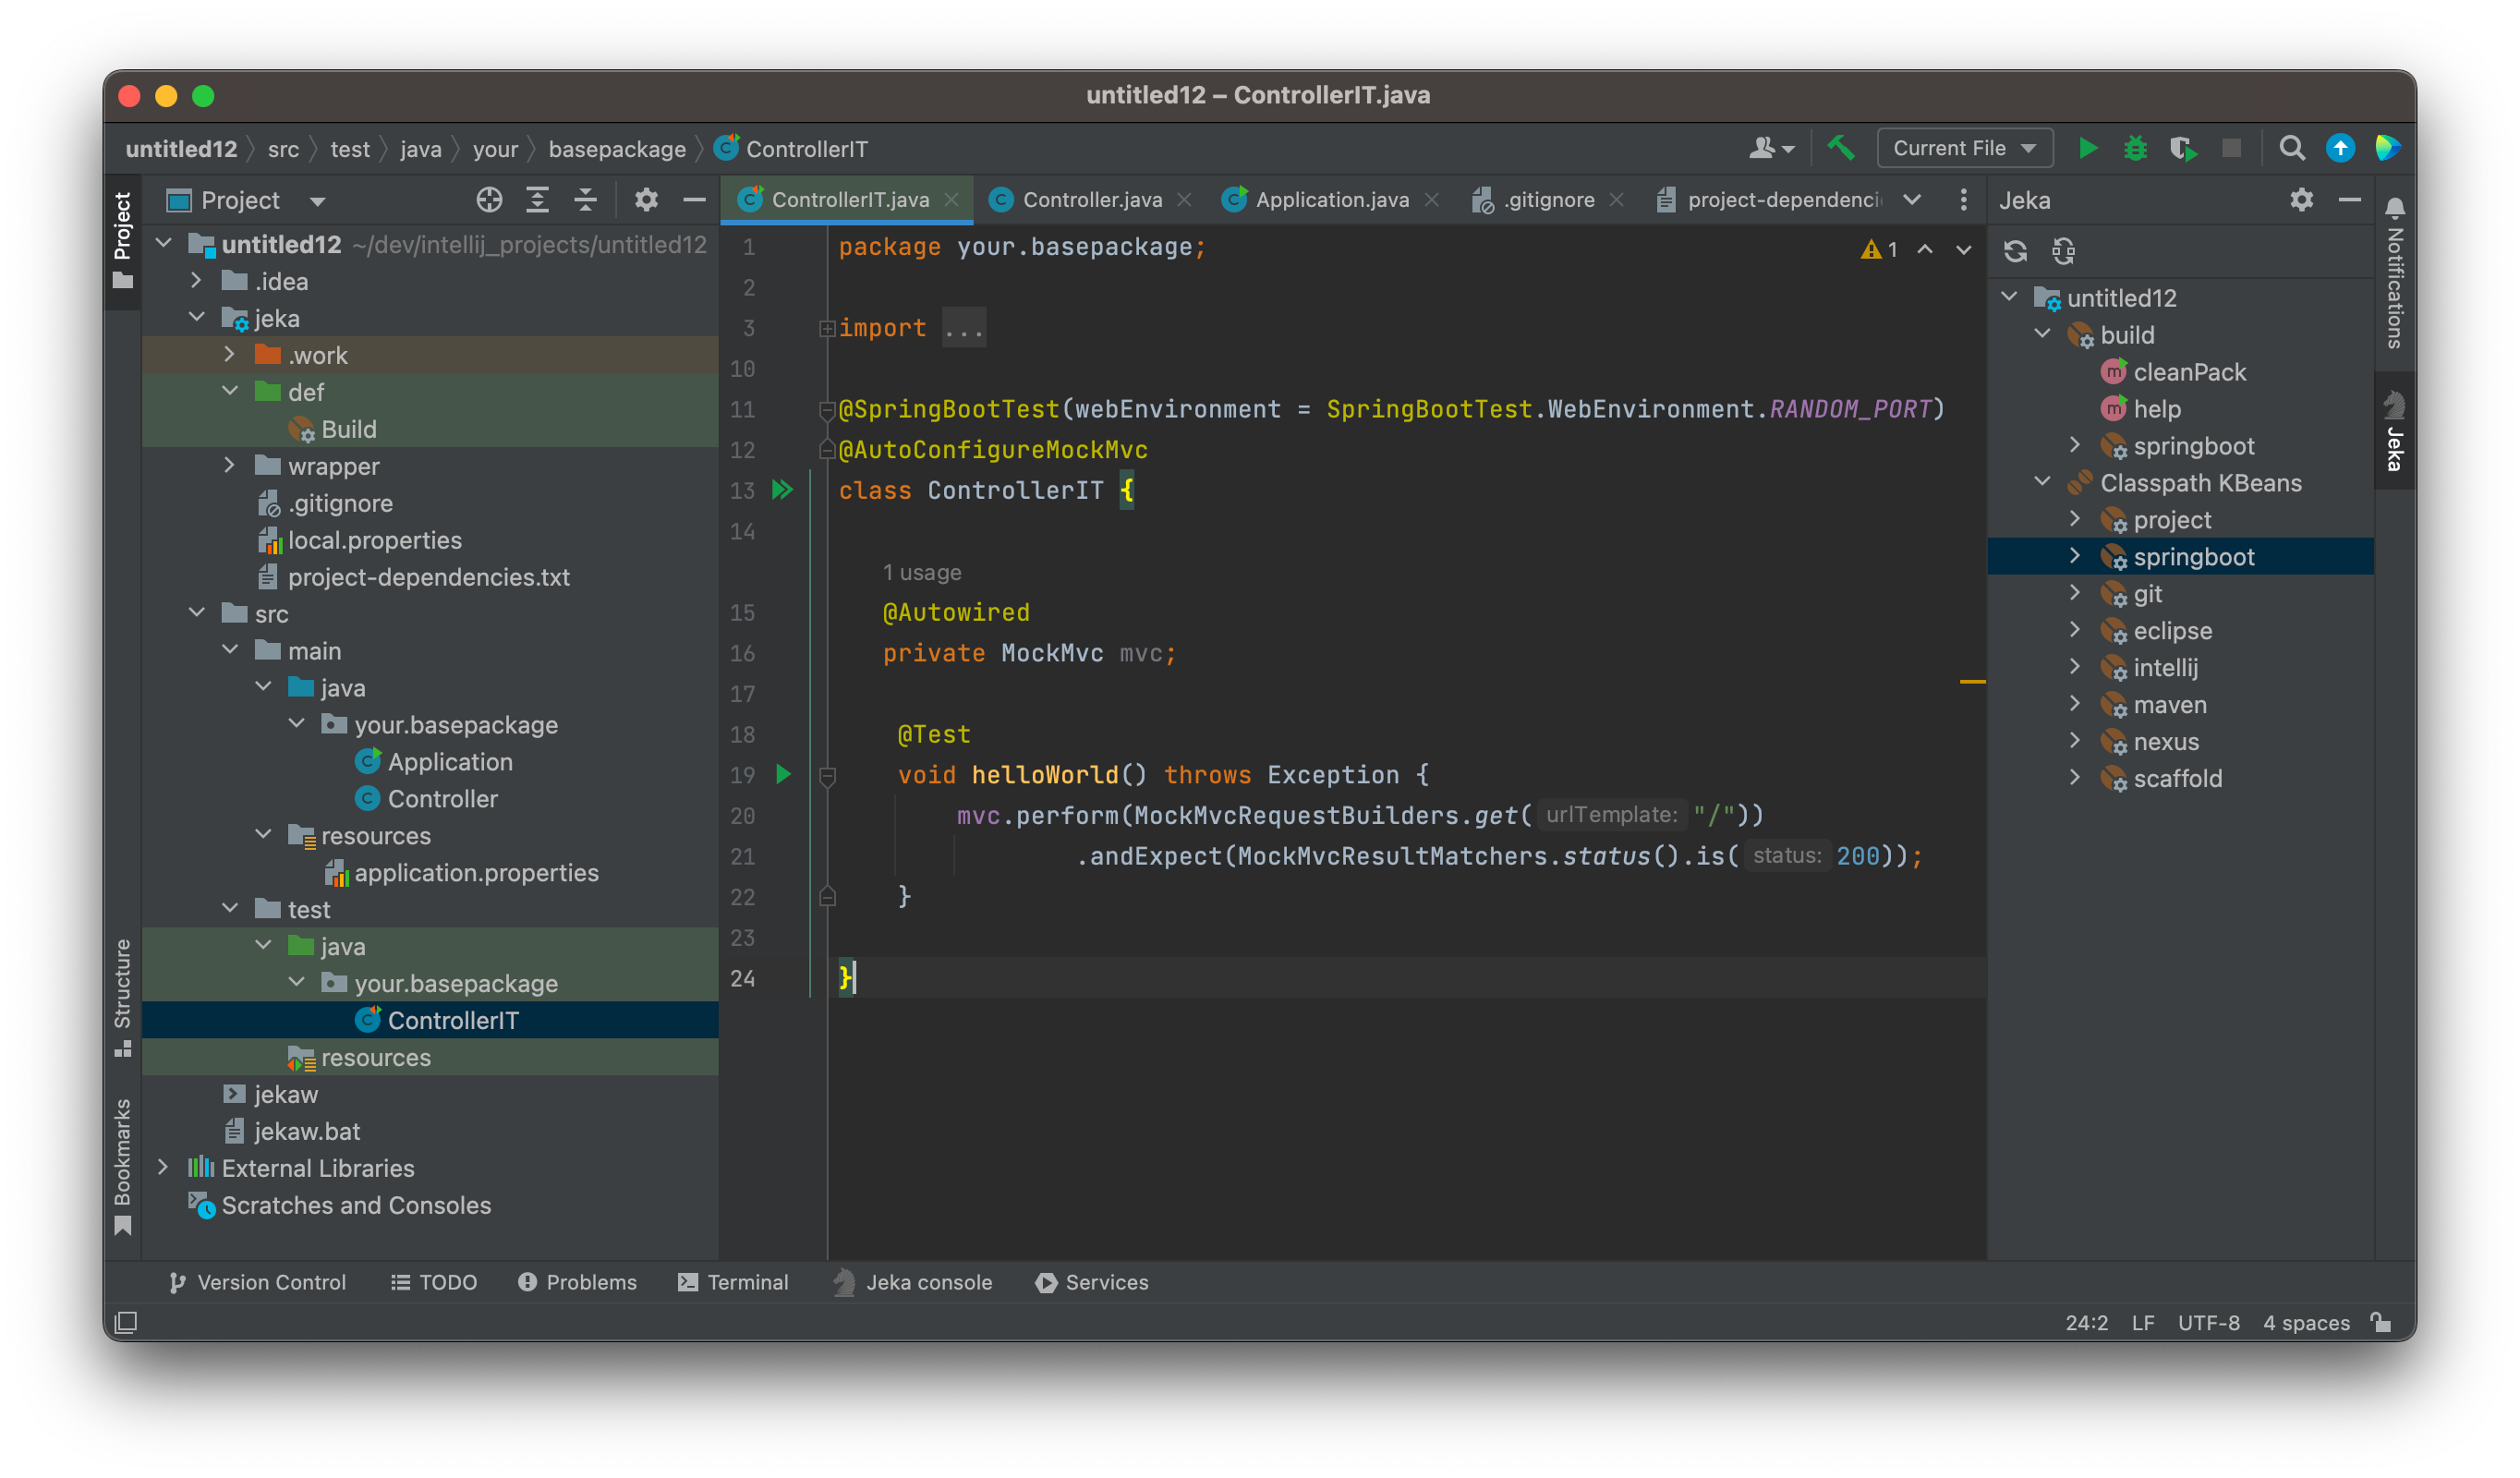Expand the wrapper folder
The width and height of the screenshot is (2520, 1478).
pos(230,466)
